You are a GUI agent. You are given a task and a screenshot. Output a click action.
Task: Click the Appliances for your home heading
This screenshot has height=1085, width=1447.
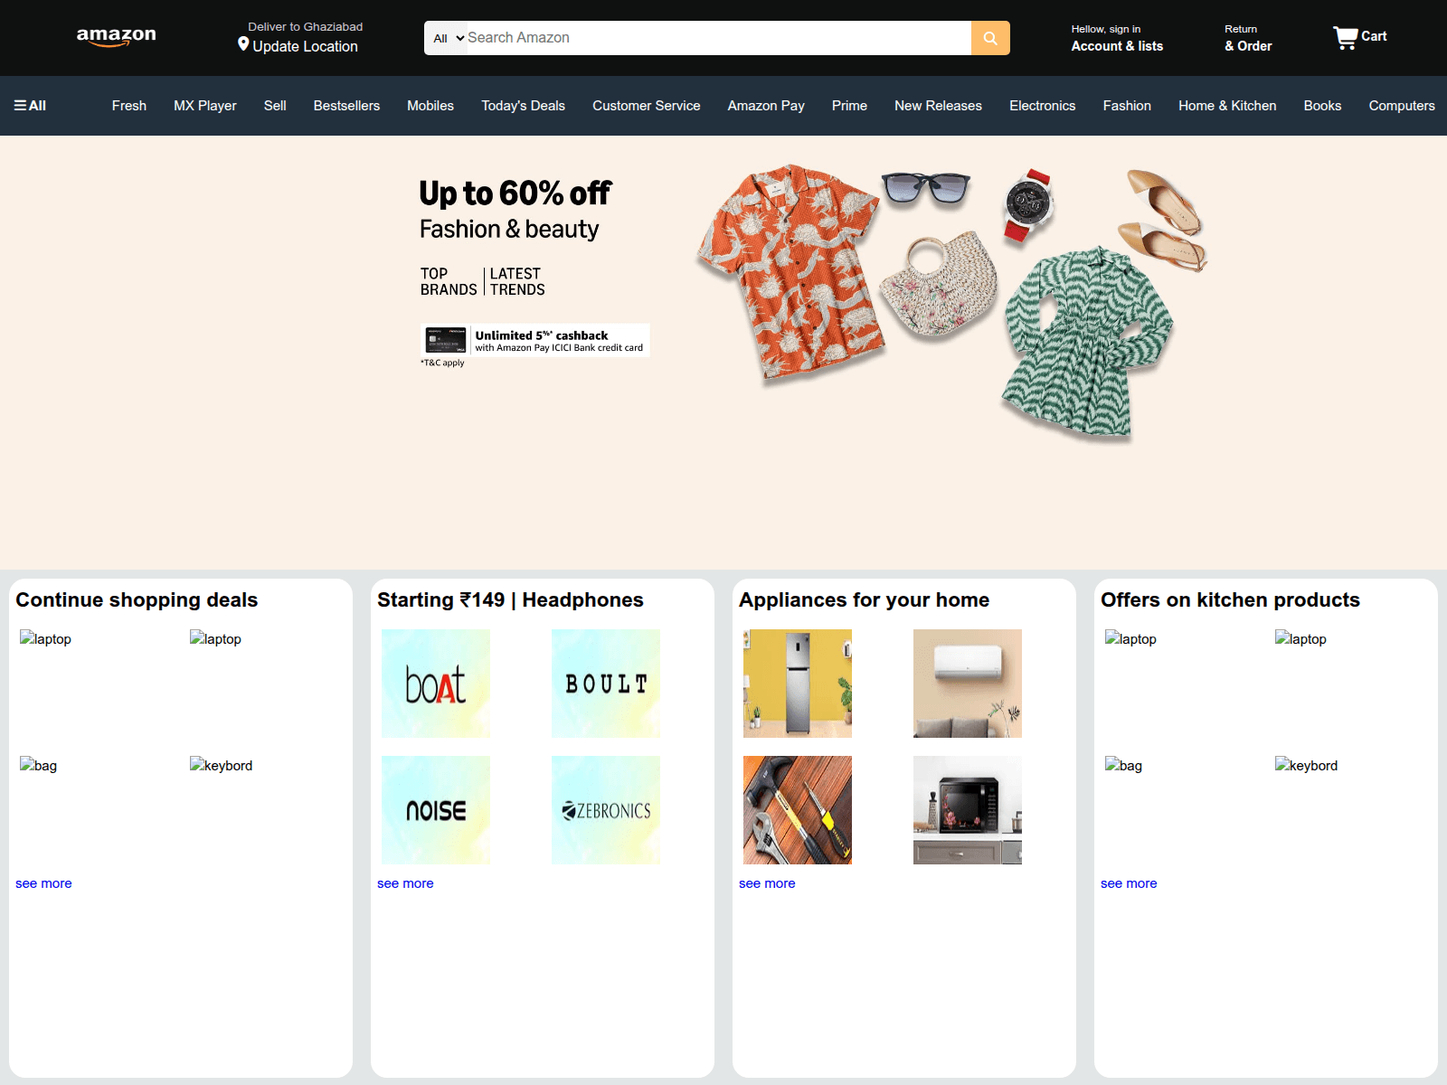pyautogui.click(x=864, y=599)
